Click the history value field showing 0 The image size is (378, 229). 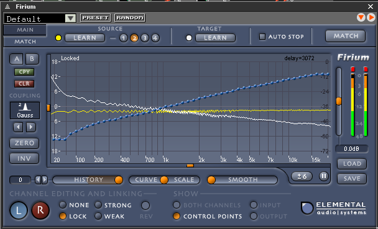(21, 180)
